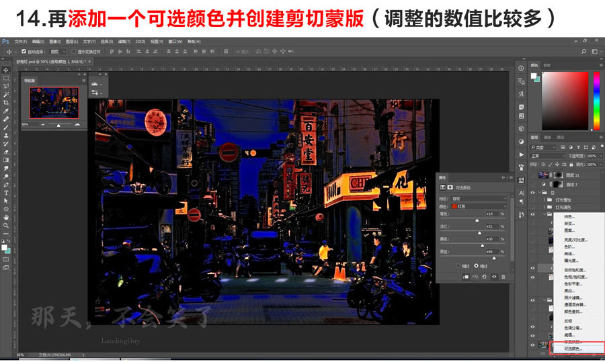Viewport: 605px width, 362px height.
Task: Reset adjustment defaults in Properties panel
Action: pyautogui.click(x=484, y=277)
